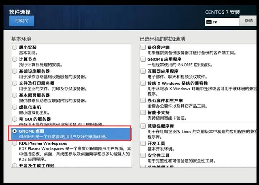
Task: Click the 最小安装 label text
Action: (28, 48)
